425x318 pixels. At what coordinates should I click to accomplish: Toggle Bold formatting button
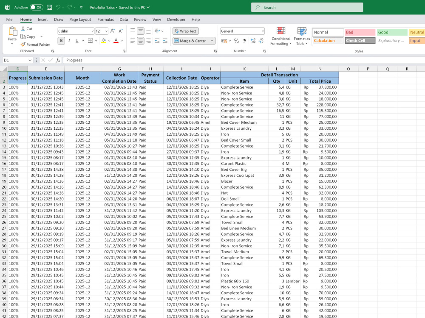(61, 41)
